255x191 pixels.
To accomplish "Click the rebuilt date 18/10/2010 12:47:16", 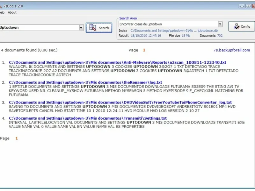I will tap(146, 36).
